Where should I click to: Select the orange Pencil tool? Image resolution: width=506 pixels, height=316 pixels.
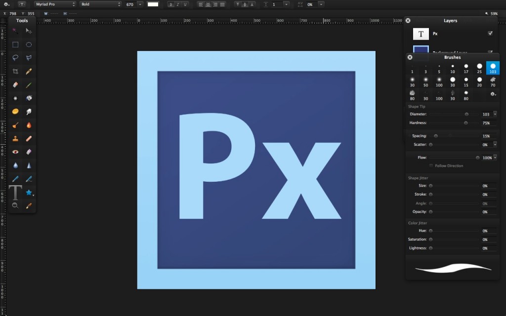29,71
